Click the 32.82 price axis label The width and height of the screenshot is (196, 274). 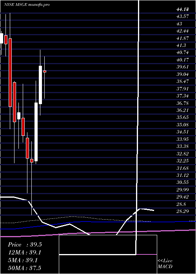[x=183, y=154]
